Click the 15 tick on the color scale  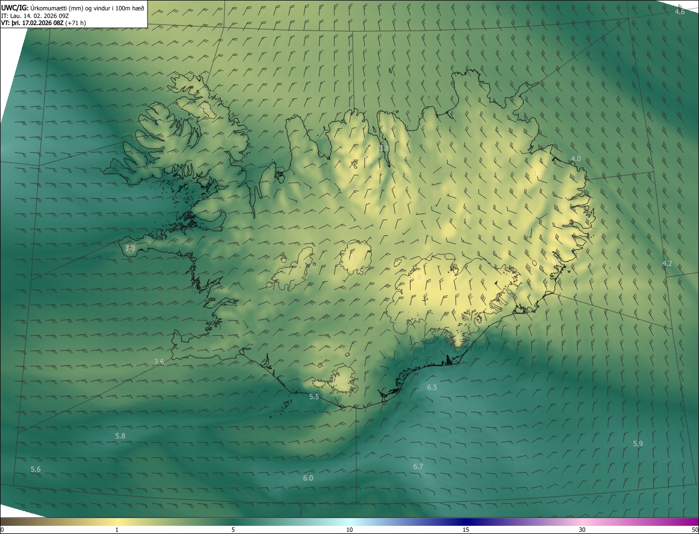[x=466, y=530]
